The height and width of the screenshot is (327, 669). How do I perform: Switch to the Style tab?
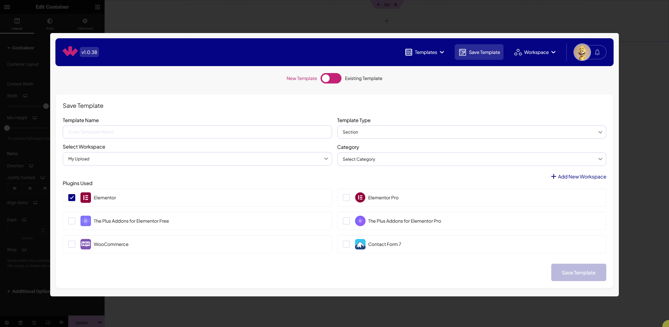[x=50, y=23]
